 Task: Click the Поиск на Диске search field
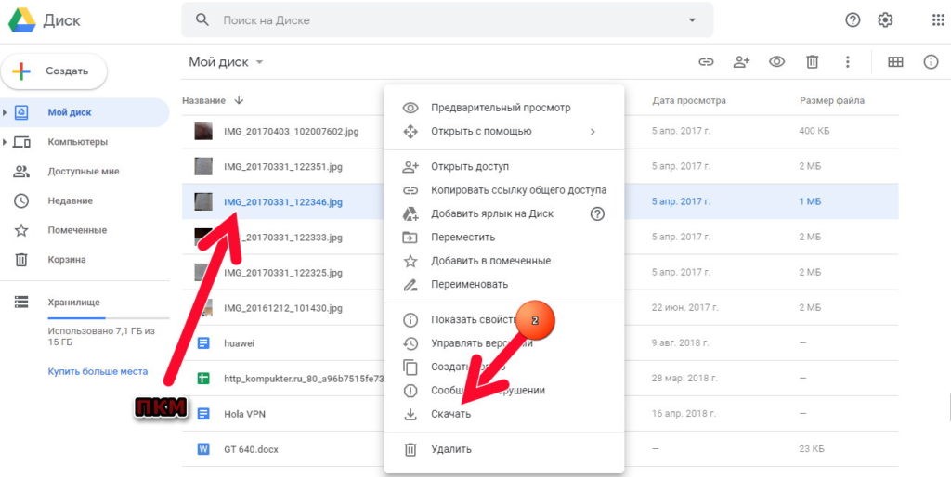448,20
